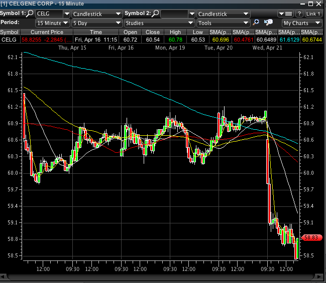Click the zoom magnifier icon beside Tools
The width and height of the screenshot is (326, 283).
(256, 23)
